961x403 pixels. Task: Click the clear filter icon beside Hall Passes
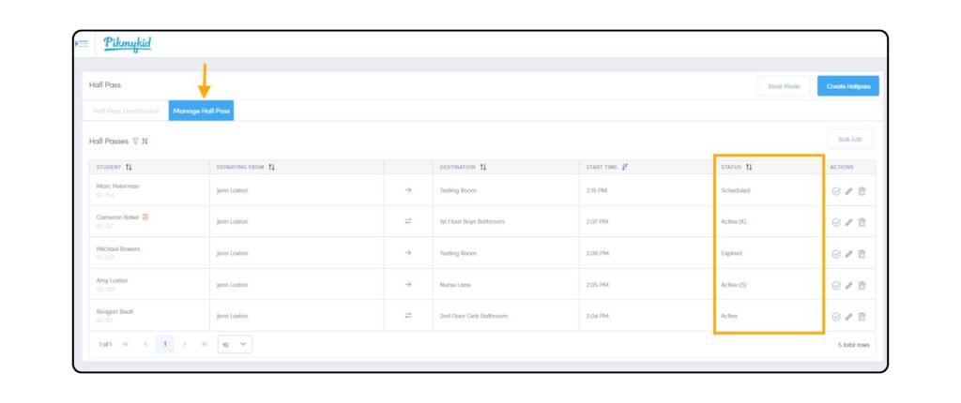[145, 142]
